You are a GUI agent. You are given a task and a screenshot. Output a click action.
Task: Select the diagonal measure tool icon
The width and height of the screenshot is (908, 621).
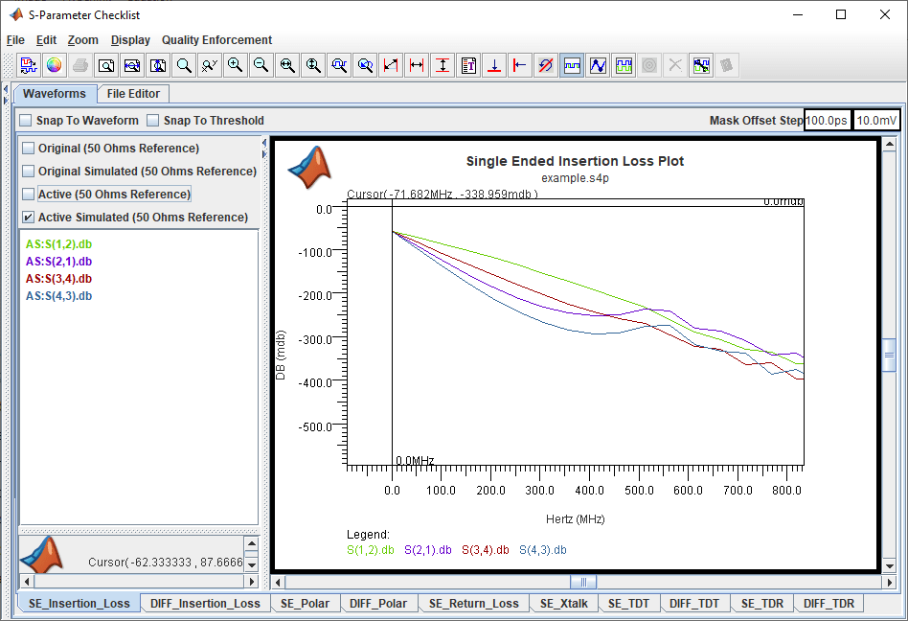click(x=391, y=65)
